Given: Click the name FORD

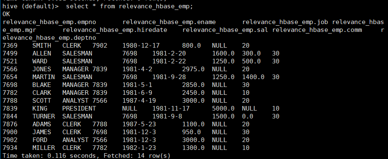Looking at the screenshot, I should click(x=40, y=140).
